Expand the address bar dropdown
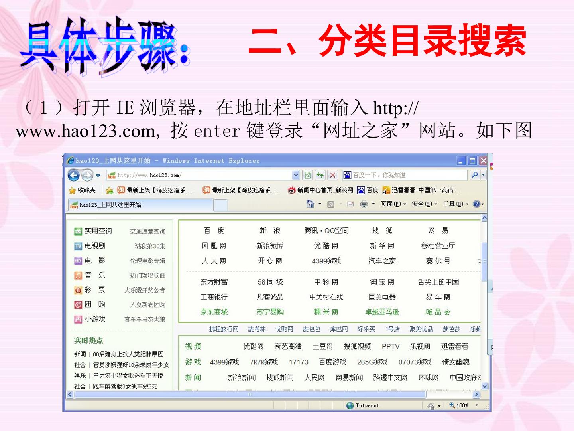The image size is (574, 431). point(296,175)
